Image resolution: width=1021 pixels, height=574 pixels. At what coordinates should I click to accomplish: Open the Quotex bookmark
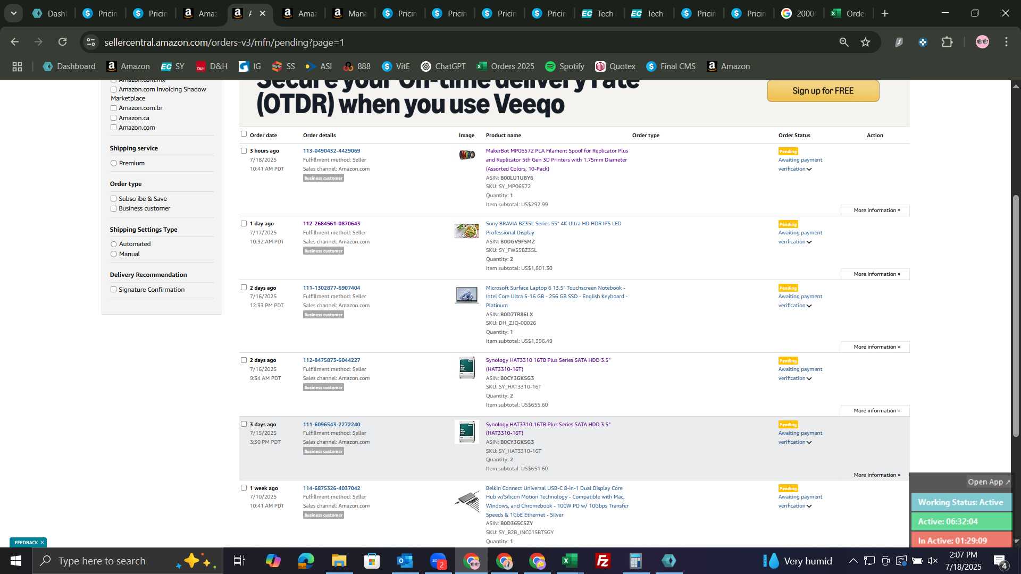pyautogui.click(x=615, y=66)
